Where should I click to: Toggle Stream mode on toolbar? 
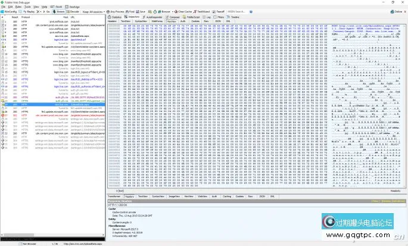pyautogui.click(x=60, y=11)
